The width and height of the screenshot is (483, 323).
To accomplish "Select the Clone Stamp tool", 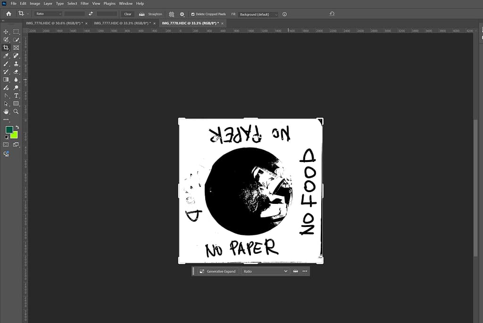I will pyautogui.click(x=16, y=64).
